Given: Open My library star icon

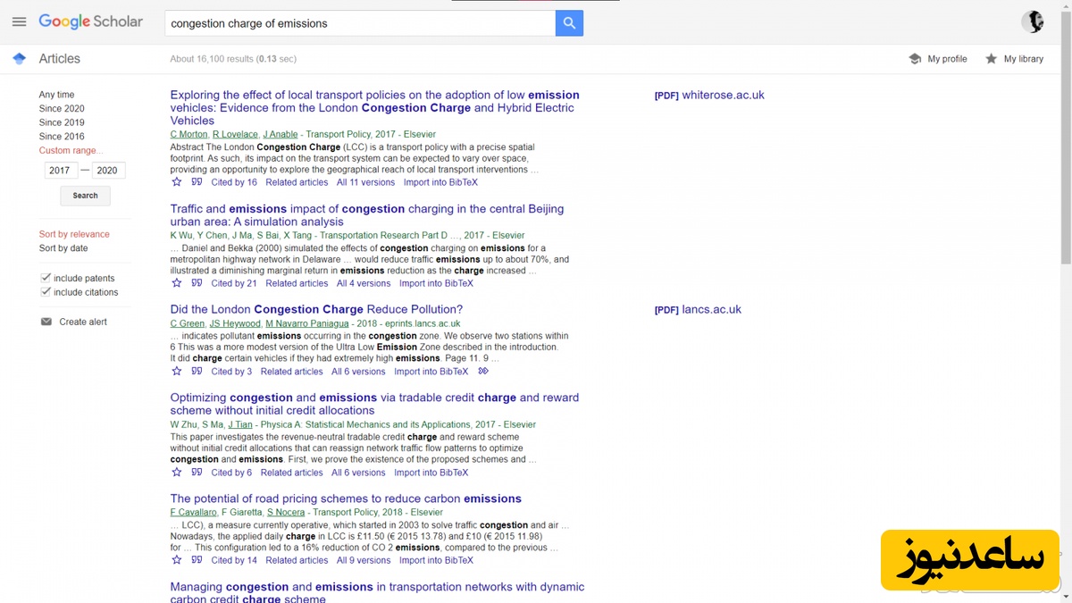Looking at the screenshot, I should [991, 59].
